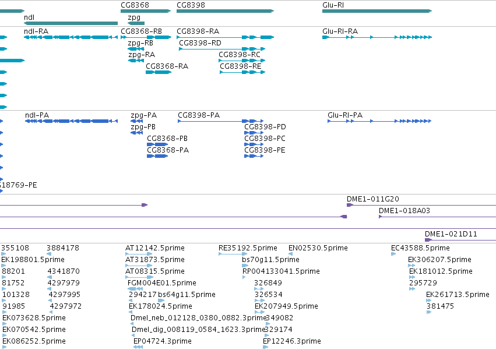
Task: Click the bs64g11.5prime EST label
Action: pos(187,295)
